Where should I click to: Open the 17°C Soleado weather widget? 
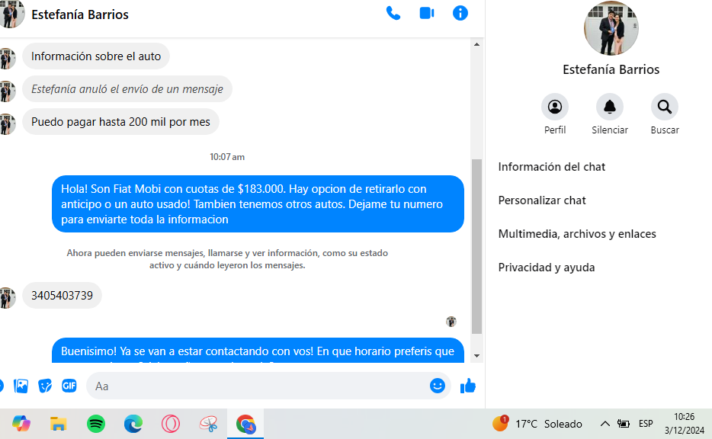pyautogui.click(x=537, y=424)
